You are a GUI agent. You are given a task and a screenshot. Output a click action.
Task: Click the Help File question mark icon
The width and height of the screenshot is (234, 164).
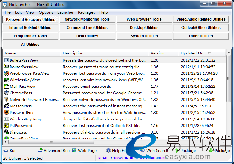(x=108, y=150)
